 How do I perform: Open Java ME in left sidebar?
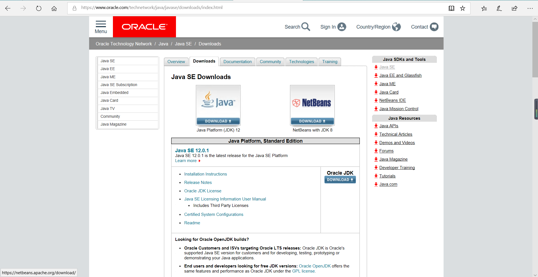pyautogui.click(x=128, y=77)
